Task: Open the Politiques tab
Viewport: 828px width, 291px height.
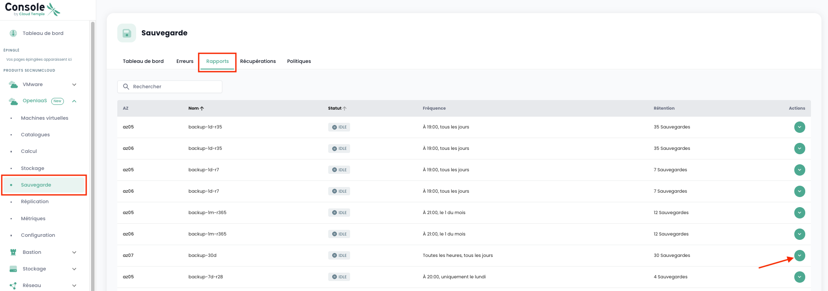Action: click(299, 61)
